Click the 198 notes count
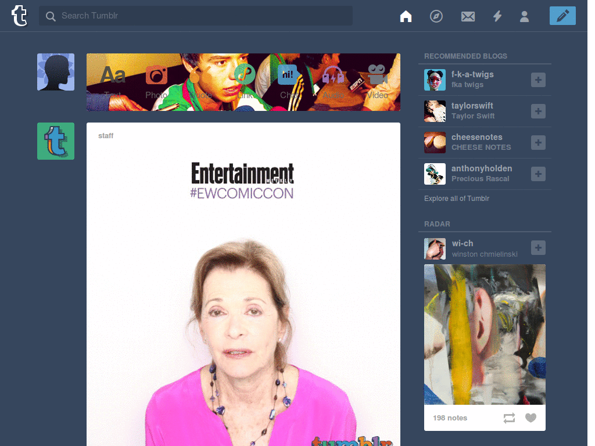 point(450,418)
